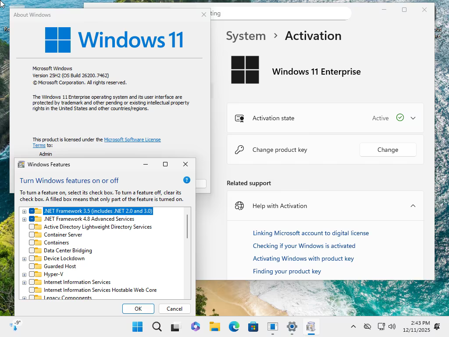This screenshot has width=449, height=337.
Task: Switch to the winver taskbar app
Action: pyautogui.click(x=273, y=326)
